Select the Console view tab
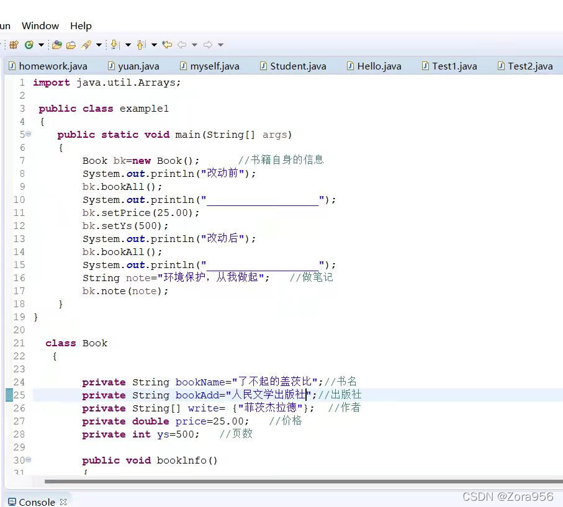 [x=37, y=501]
